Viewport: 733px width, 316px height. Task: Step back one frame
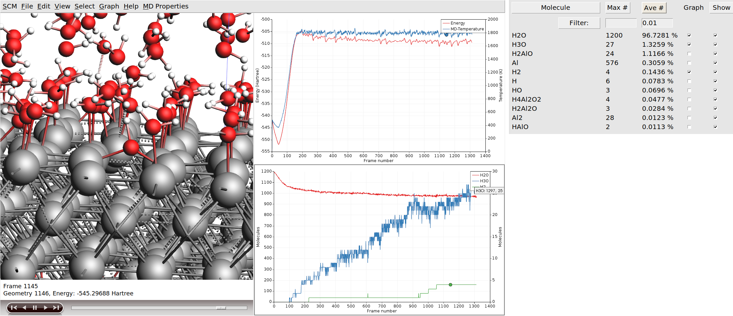pyautogui.click(x=24, y=308)
